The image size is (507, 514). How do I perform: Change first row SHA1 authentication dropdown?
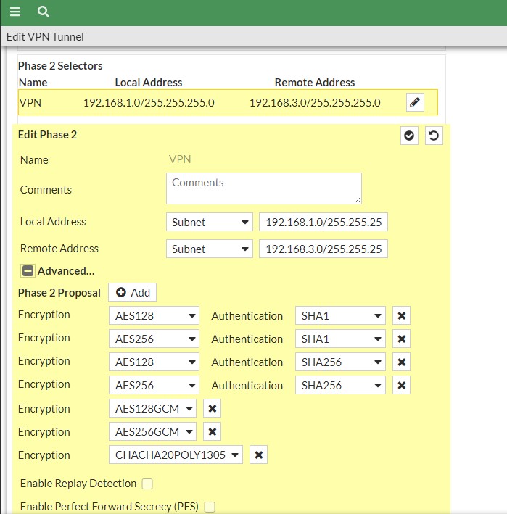tap(339, 316)
